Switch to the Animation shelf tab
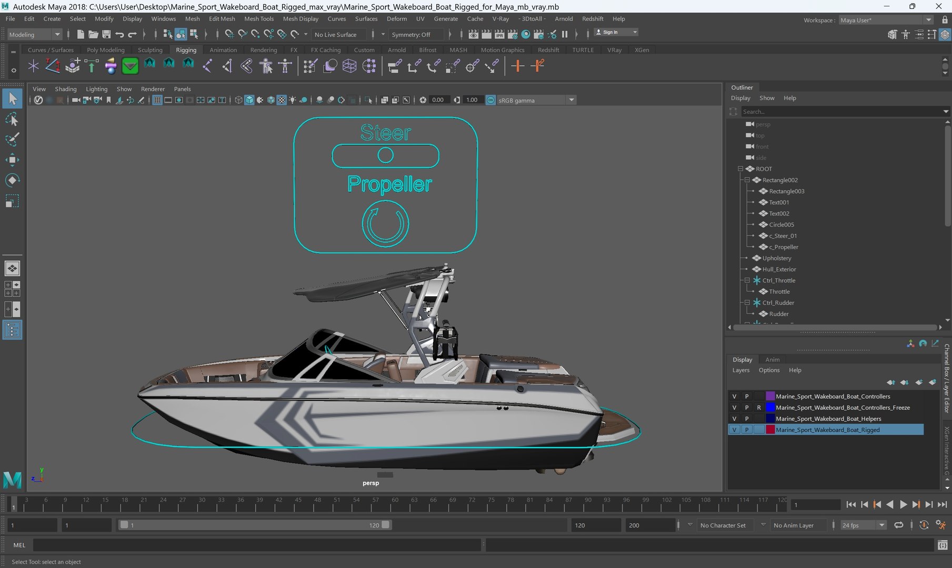Image resolution: width=952 pixels, height=568 pixels. click(x=223, y=50)
